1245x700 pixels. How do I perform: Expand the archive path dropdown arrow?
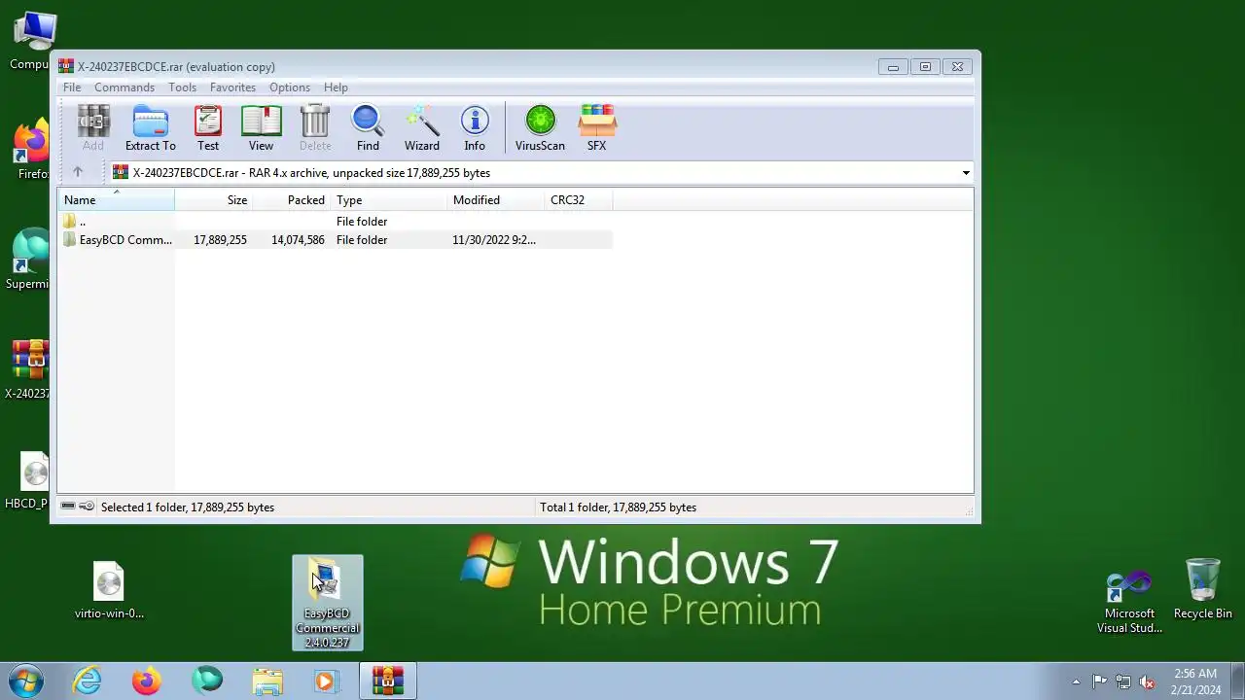coord(966,173)
